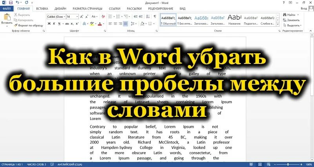This screenshot has width=314, height=167.
Task: Click Заменить (replace) in the editing group
Action: (x=291, y=20)
